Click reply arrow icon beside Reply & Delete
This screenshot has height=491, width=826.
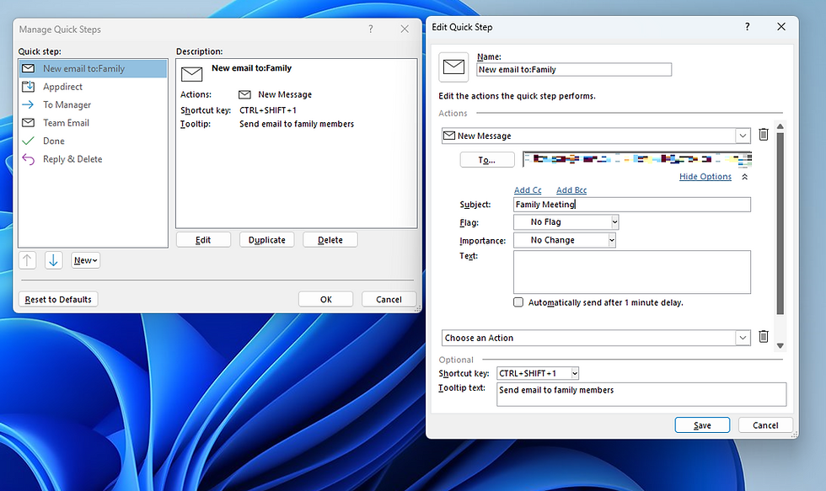tap(28, 159)
